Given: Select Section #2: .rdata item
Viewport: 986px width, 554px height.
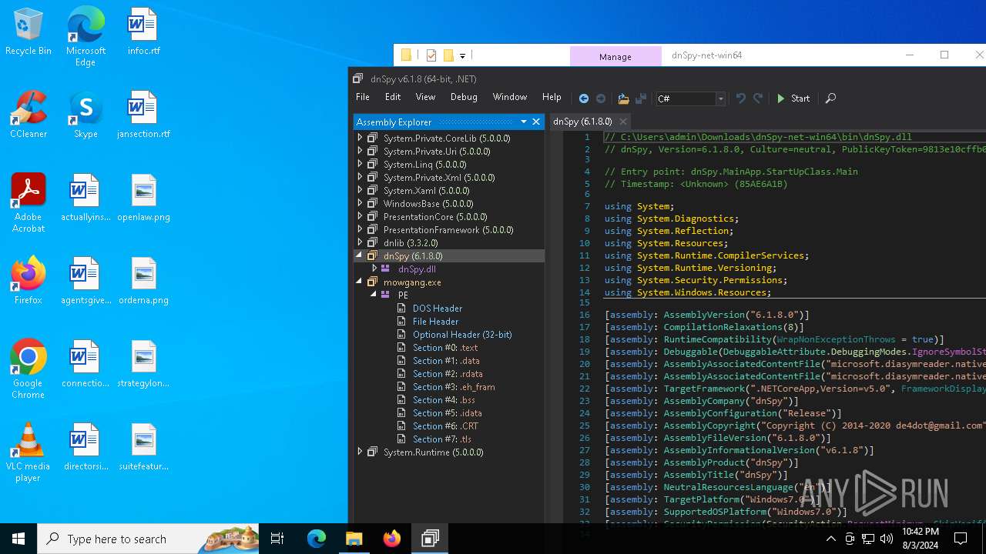Looking at the screenshot, I should (448, 374).
